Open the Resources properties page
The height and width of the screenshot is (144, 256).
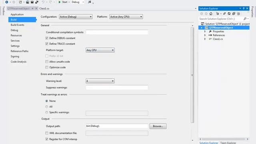pos(16,36)
